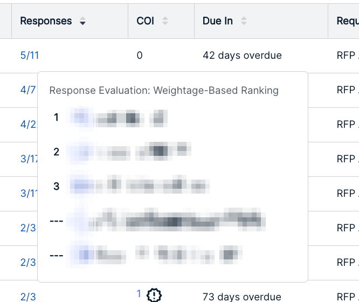Click the COI count 1 link
Image resolution: width=359 pixels, height=302 pixels.
[139, 293]
